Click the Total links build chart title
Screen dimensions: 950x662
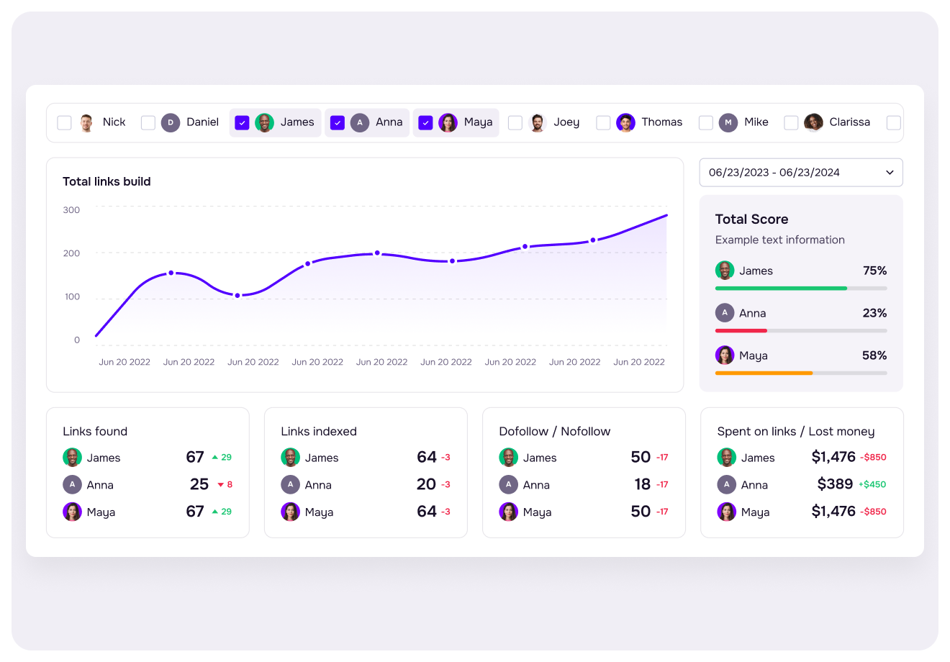107,182
